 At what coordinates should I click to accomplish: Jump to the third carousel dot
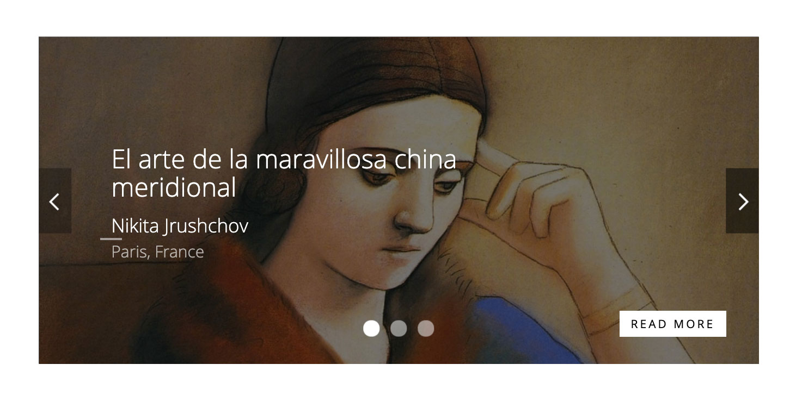[x=426, y=328]
